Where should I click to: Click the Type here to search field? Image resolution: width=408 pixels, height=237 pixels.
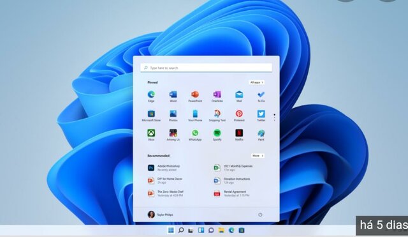tap(207, 68)
